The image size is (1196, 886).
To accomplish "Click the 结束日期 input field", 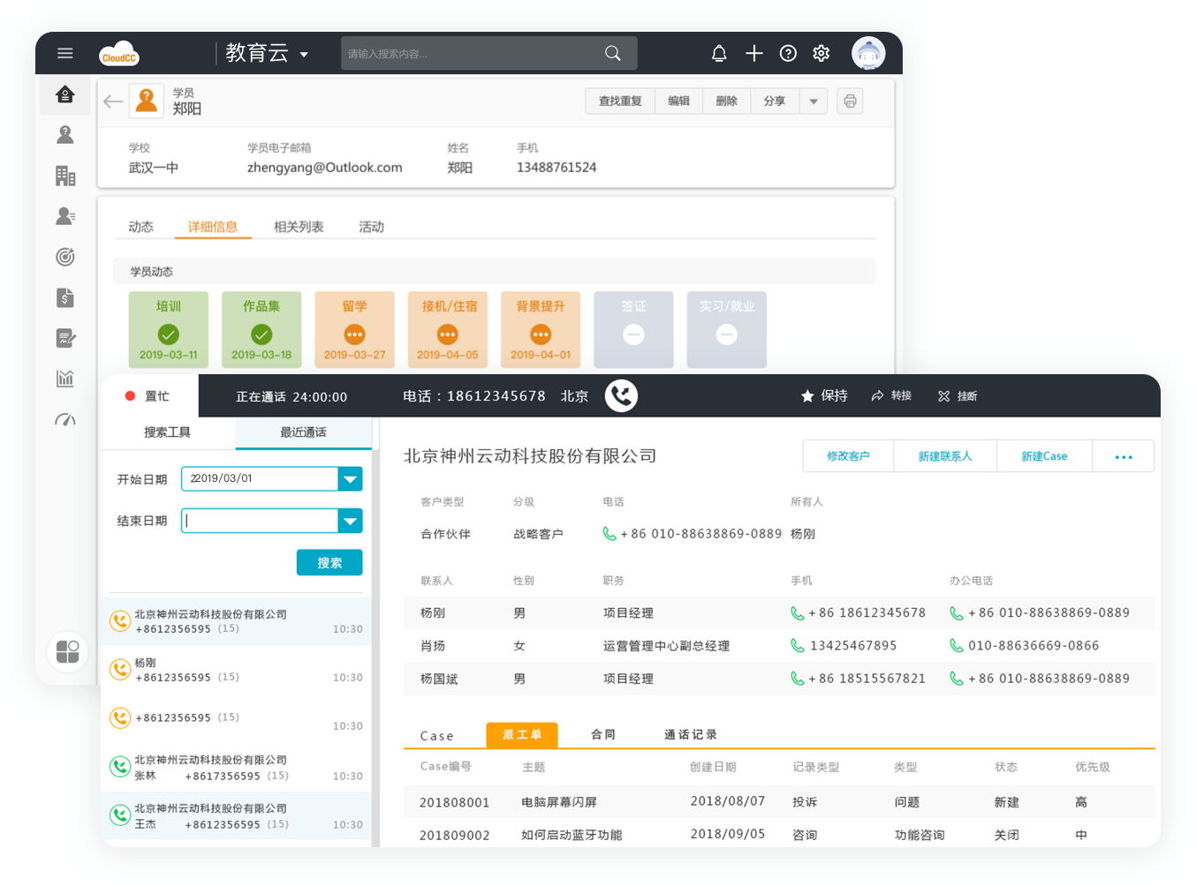I will click(x=260, y=521).
